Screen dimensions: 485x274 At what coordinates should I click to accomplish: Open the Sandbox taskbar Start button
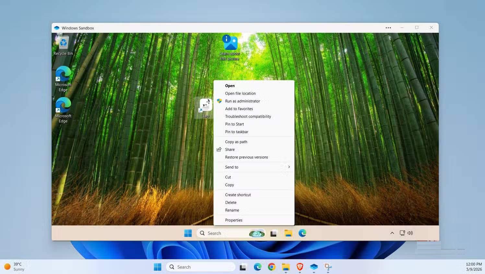click(188, 233)
